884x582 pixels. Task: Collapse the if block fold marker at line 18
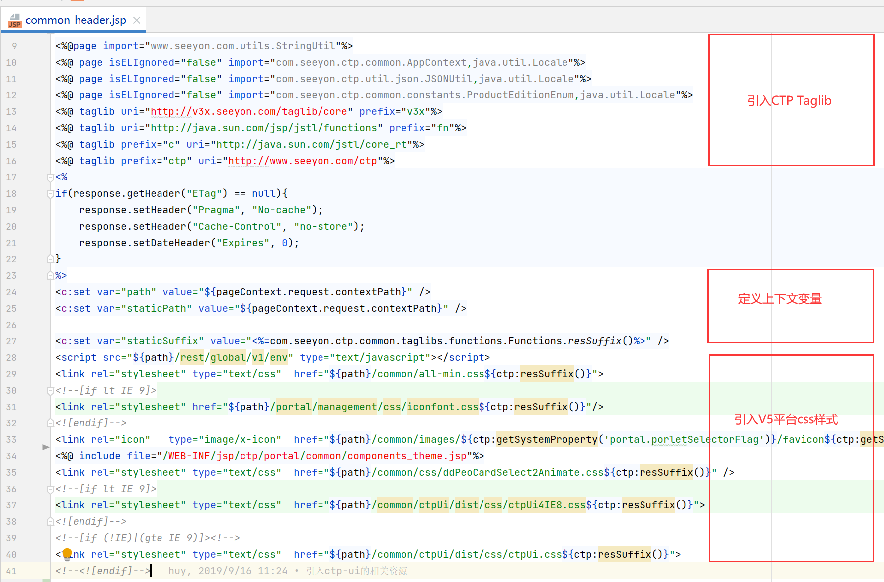point(50,194)
